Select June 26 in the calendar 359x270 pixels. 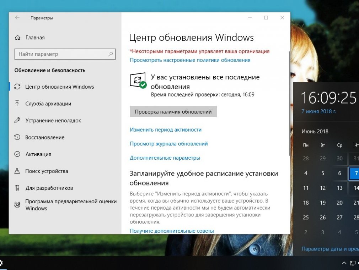(323, 217)
